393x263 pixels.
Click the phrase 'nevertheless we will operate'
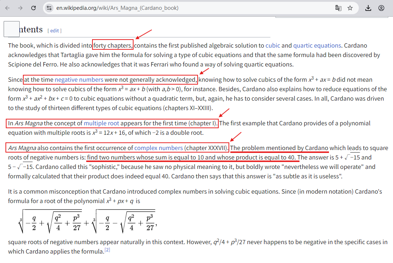coord(322,167)
